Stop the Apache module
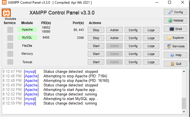The image size is (190, 117). [x=96, y=30]
